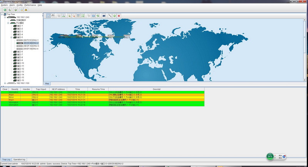Collapse the 192.168.1.240 device node
The image size is (308, 167).
(x=5, y=17)
